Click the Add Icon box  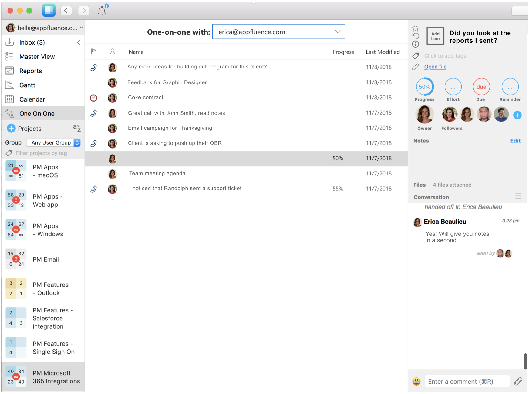pyautogui.click(x=435, y=36)
